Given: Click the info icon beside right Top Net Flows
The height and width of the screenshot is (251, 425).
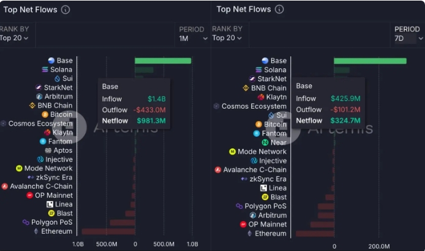Looking at the screenshot, I should click(279, 9).
